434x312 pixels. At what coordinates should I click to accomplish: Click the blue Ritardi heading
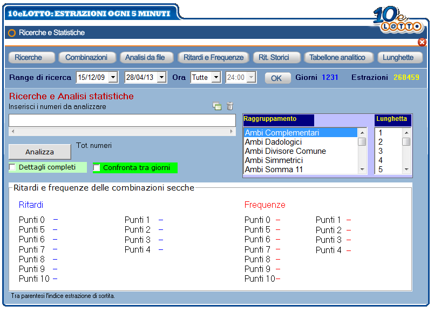click(x=31, y=205)
